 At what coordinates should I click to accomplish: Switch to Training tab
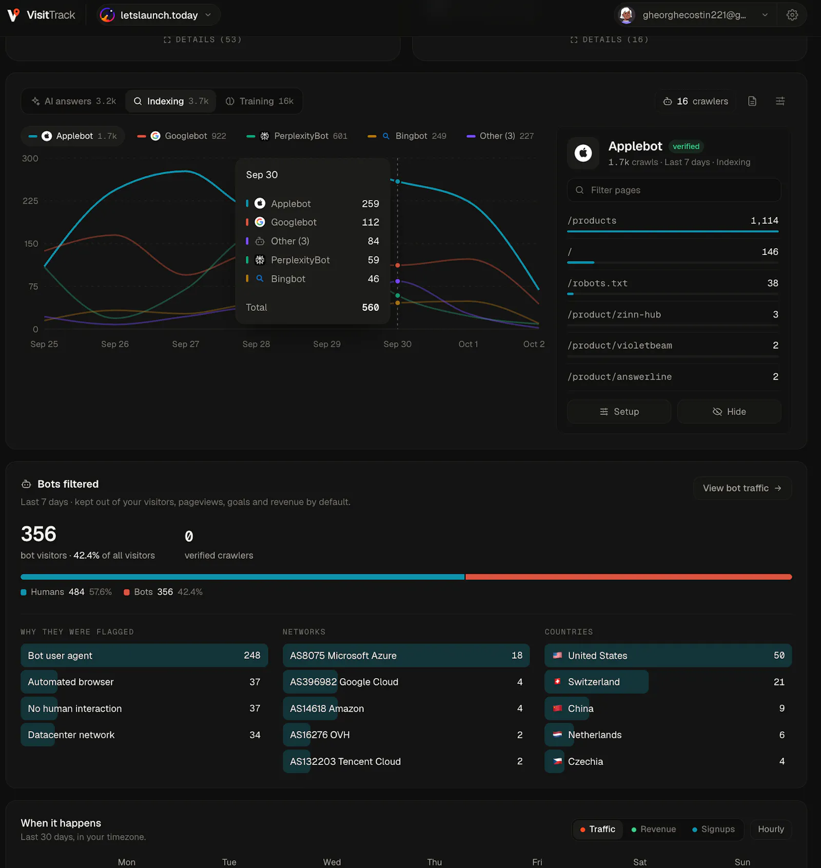[x=260, y=101]
